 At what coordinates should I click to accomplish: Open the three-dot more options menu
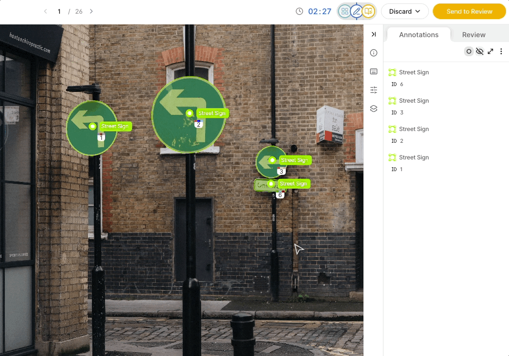tap(501, 51)
